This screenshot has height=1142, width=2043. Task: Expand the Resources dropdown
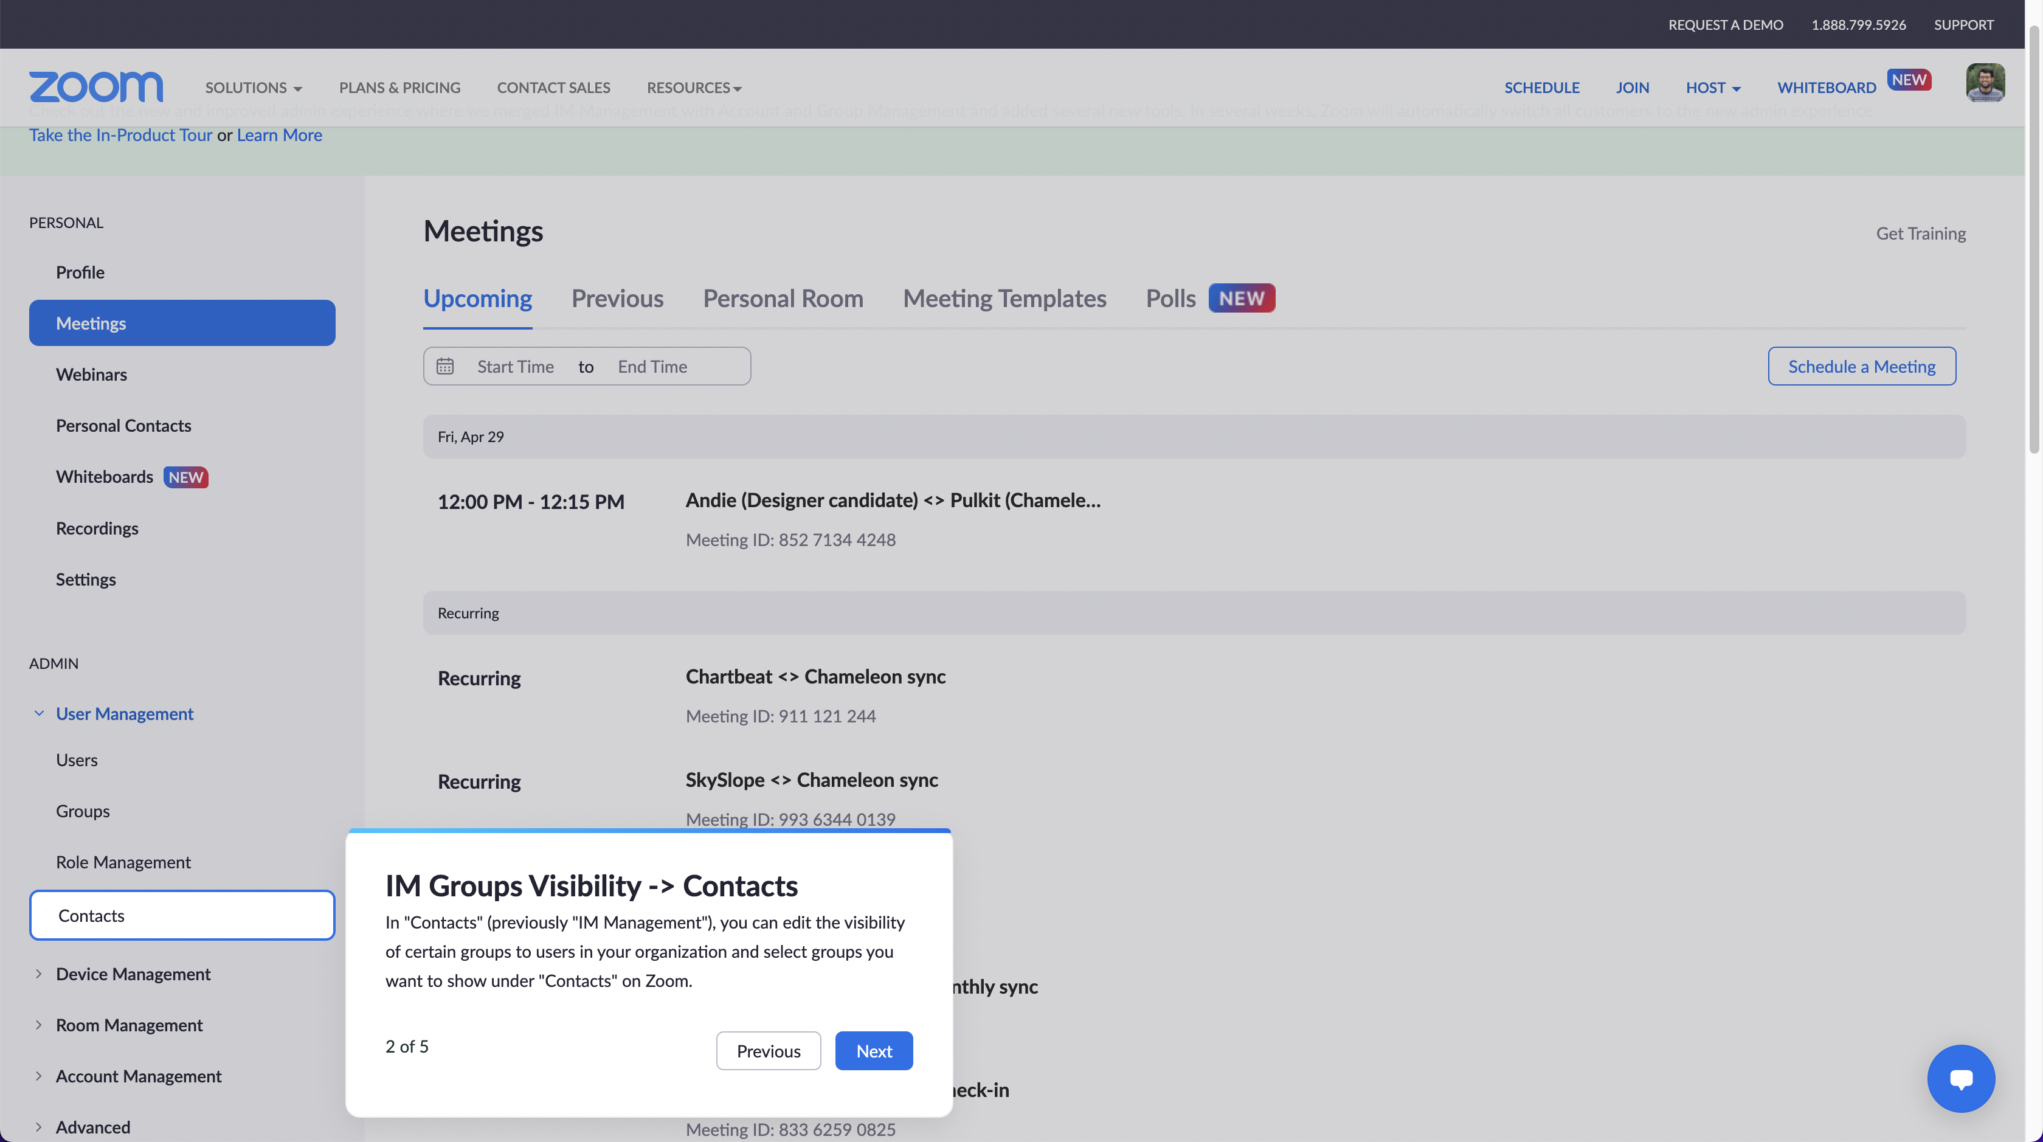coord(694,87)
